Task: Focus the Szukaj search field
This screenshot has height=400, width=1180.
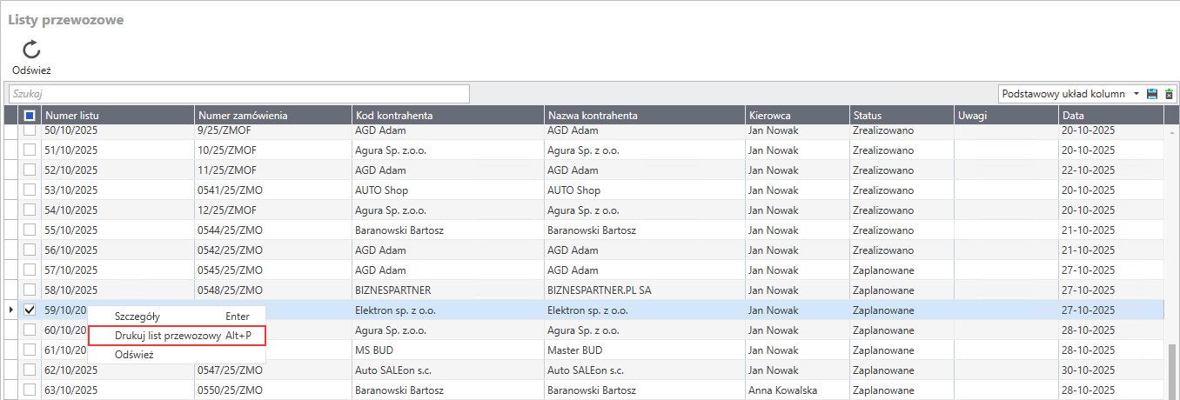Action: [x=238, y=94]
